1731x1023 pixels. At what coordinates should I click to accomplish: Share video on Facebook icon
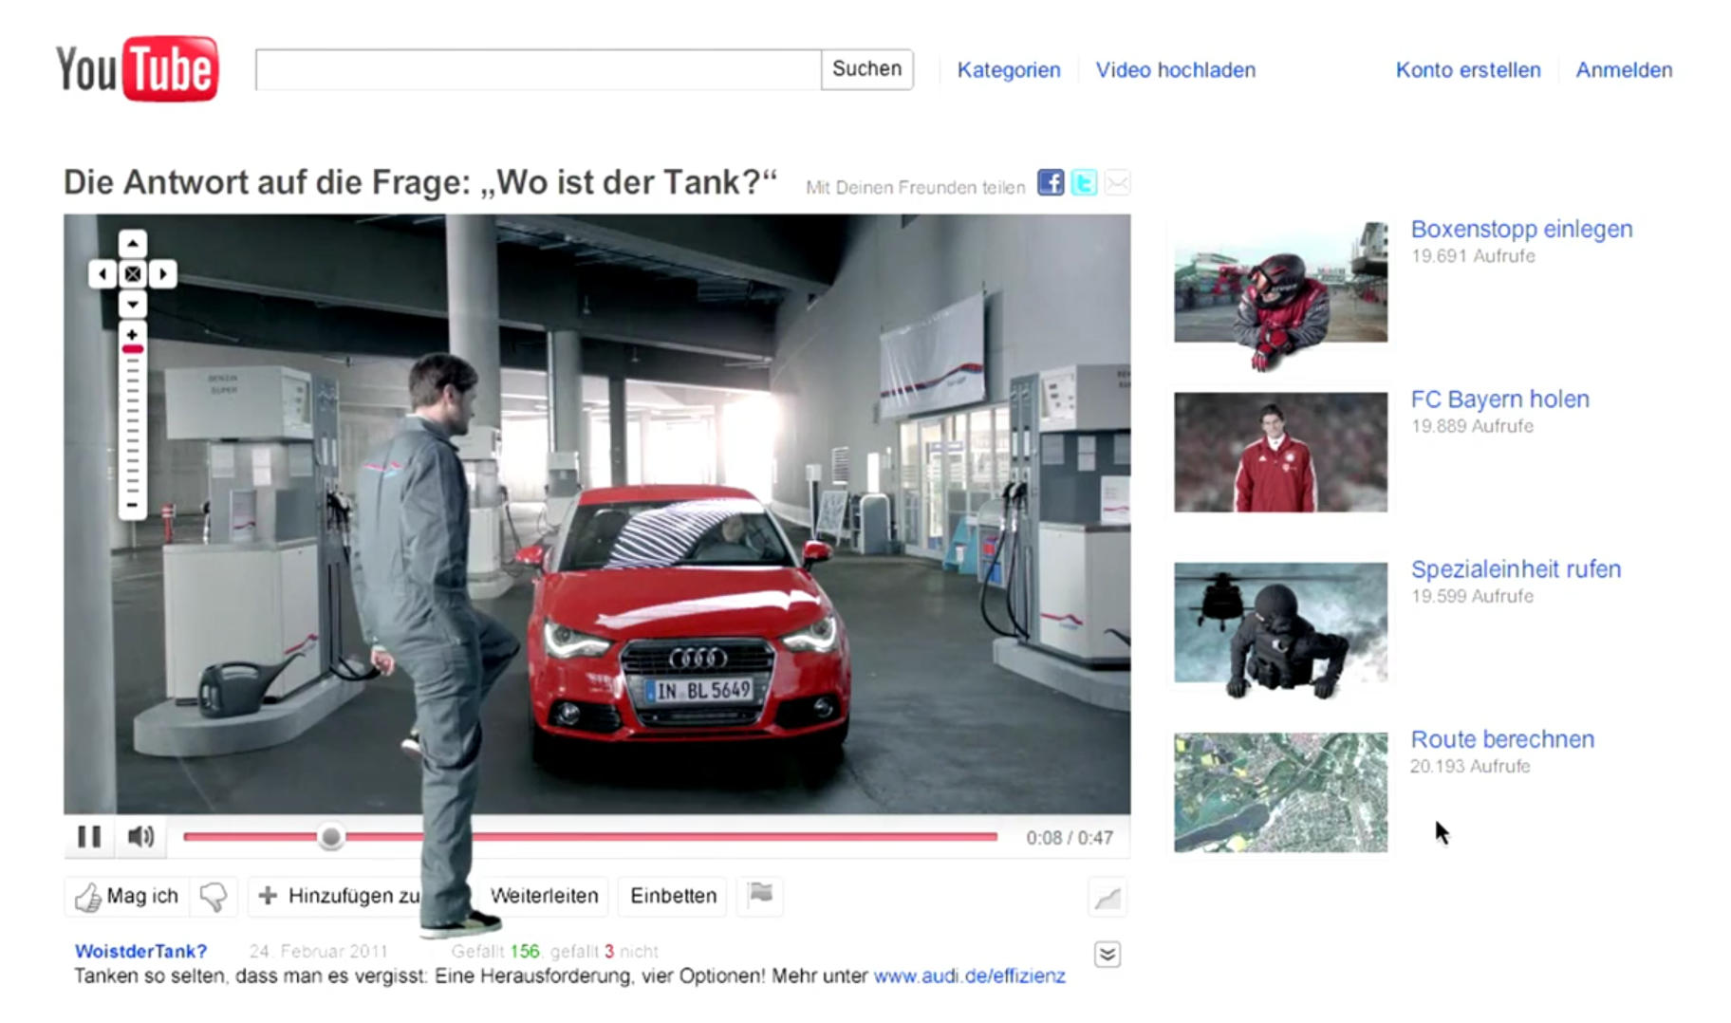point(1051,182)
